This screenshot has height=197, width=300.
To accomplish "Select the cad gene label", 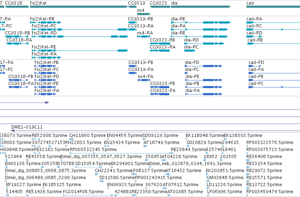I will (x=250, y=3).
